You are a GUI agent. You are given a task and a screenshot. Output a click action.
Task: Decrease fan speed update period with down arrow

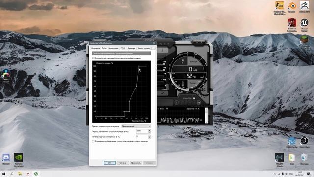pos(149,132)
